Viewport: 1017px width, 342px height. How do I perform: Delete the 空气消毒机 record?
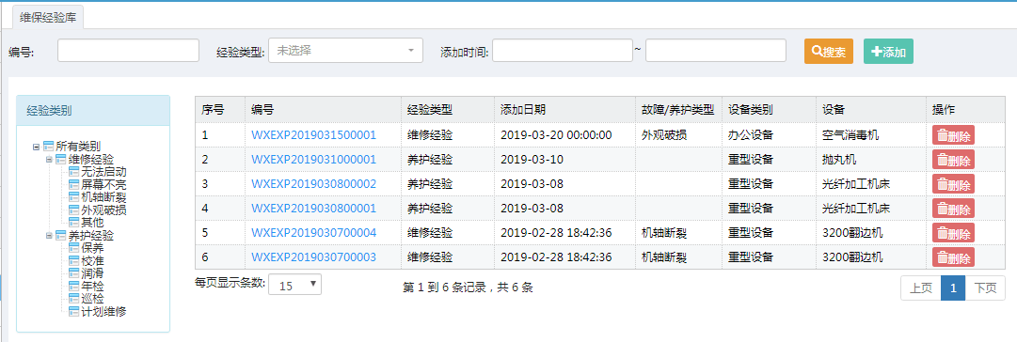[x=953, y=135]
